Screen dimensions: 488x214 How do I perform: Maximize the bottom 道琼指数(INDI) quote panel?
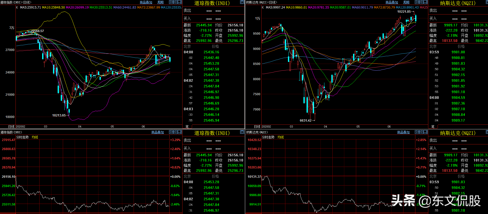(x=242, y=132)
